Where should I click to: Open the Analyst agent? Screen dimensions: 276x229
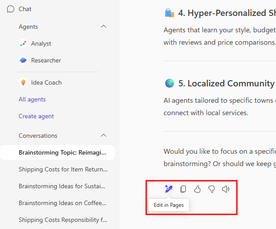click(41, 43)
